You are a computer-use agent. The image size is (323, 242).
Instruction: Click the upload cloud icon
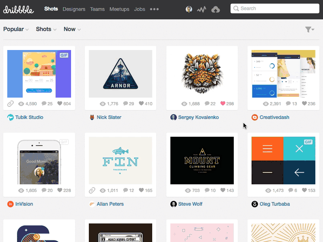216,9
